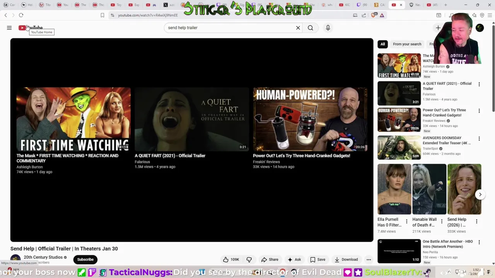
Task: Open sidebar Power Out hand-cranked gadgets thumbnail
Action: tap(399, 120)
